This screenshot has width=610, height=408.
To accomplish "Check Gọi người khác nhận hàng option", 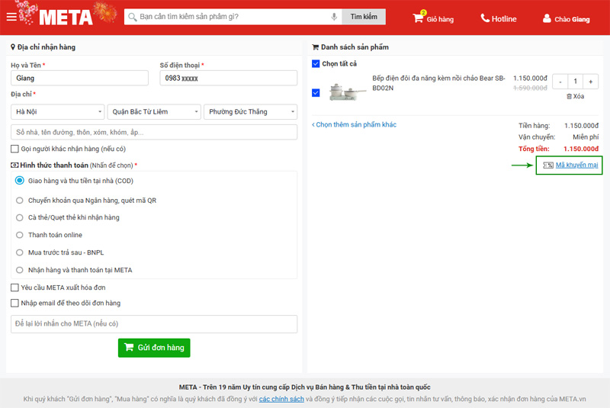I will click(15, 149).
